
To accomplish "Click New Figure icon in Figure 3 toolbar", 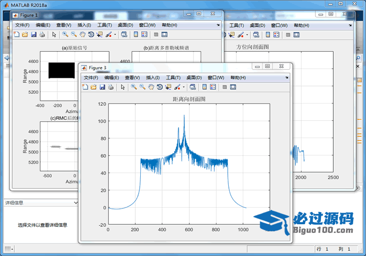I will [85, 87].
